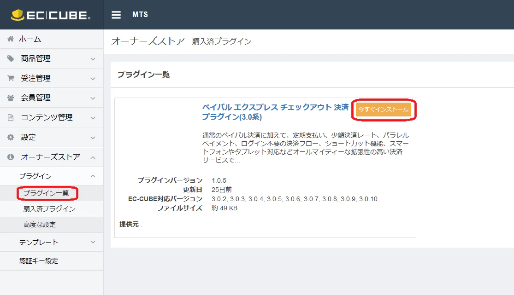514x295 pixels.
Task: Expand the 設定 chevron
Action: tap(93, 138)
